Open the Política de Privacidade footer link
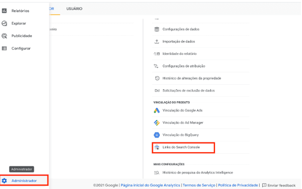Screen dimensions: 302x189 coord(238,185)
